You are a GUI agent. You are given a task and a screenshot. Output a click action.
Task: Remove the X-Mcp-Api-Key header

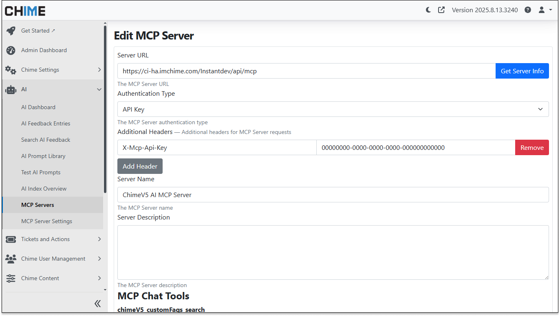532,147
